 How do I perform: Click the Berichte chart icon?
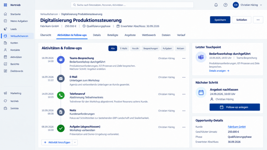point(5,64)
